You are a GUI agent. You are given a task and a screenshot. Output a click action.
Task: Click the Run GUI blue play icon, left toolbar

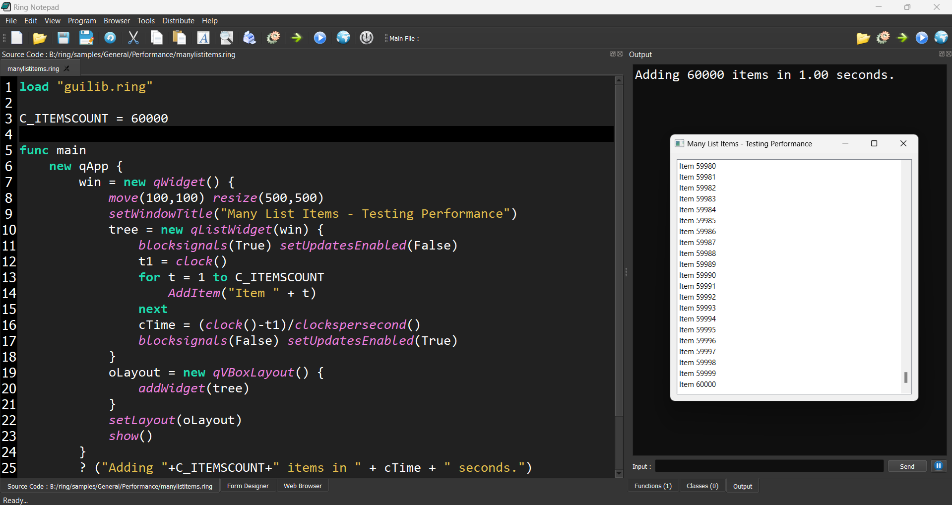(320, 38)
